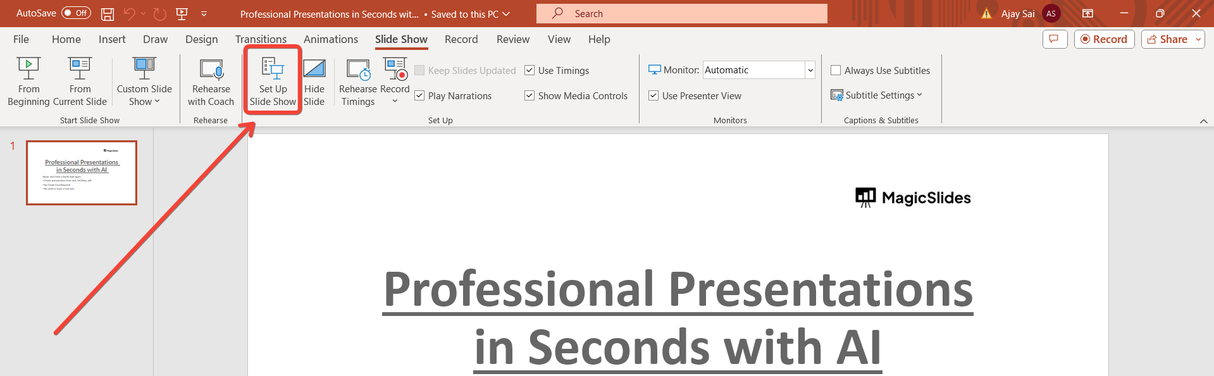Expand Subtitle Settings dropdown

tap(877, 95)
